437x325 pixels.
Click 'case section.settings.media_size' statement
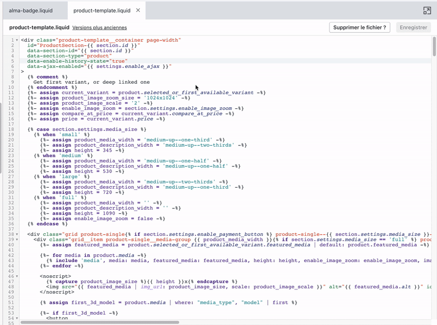click(87, 130)
